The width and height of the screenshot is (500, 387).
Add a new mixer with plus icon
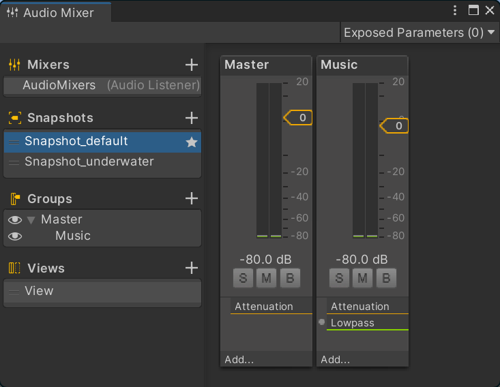pyautogui.click(x=192, y=65)
